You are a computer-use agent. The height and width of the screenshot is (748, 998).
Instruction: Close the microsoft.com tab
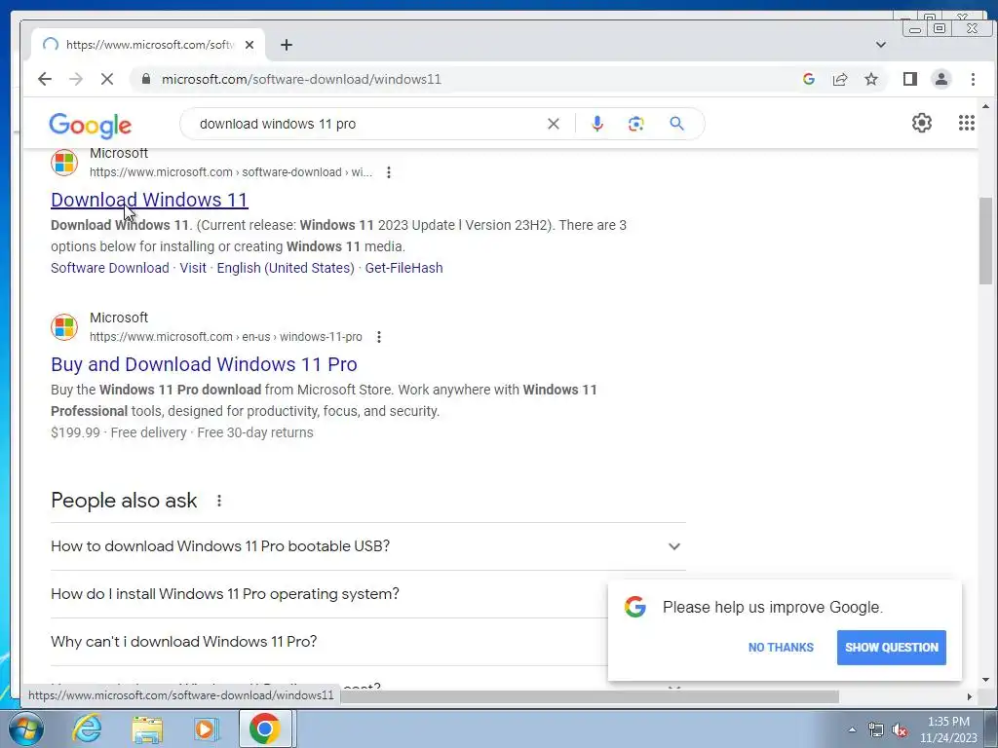pos(249,45)
